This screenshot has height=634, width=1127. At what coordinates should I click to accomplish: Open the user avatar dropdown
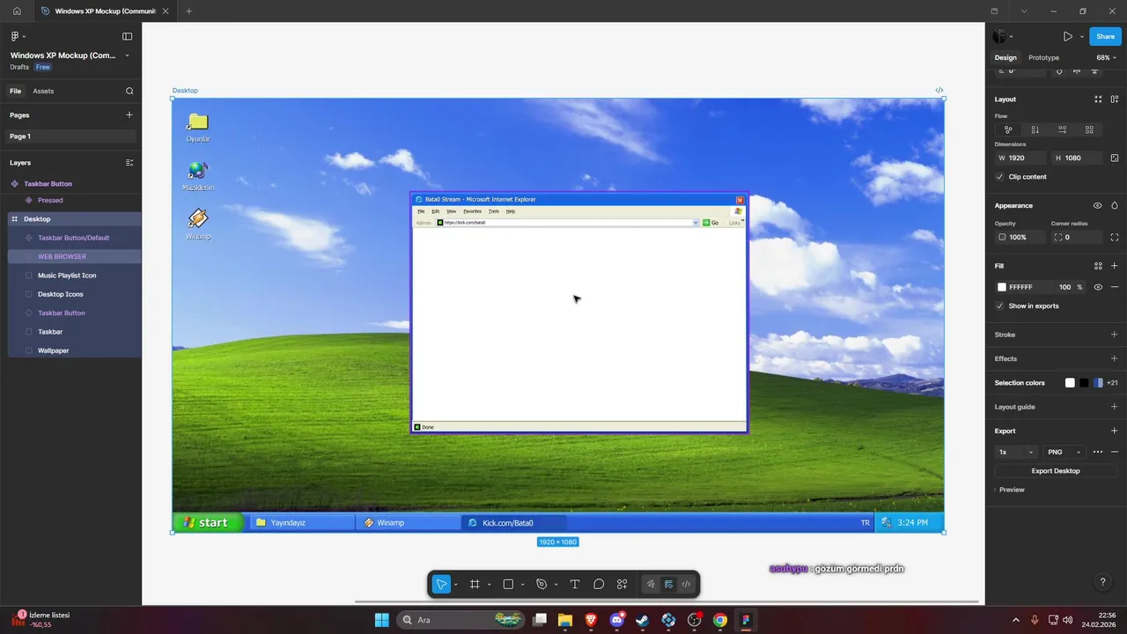click(x=1002, y=36)
